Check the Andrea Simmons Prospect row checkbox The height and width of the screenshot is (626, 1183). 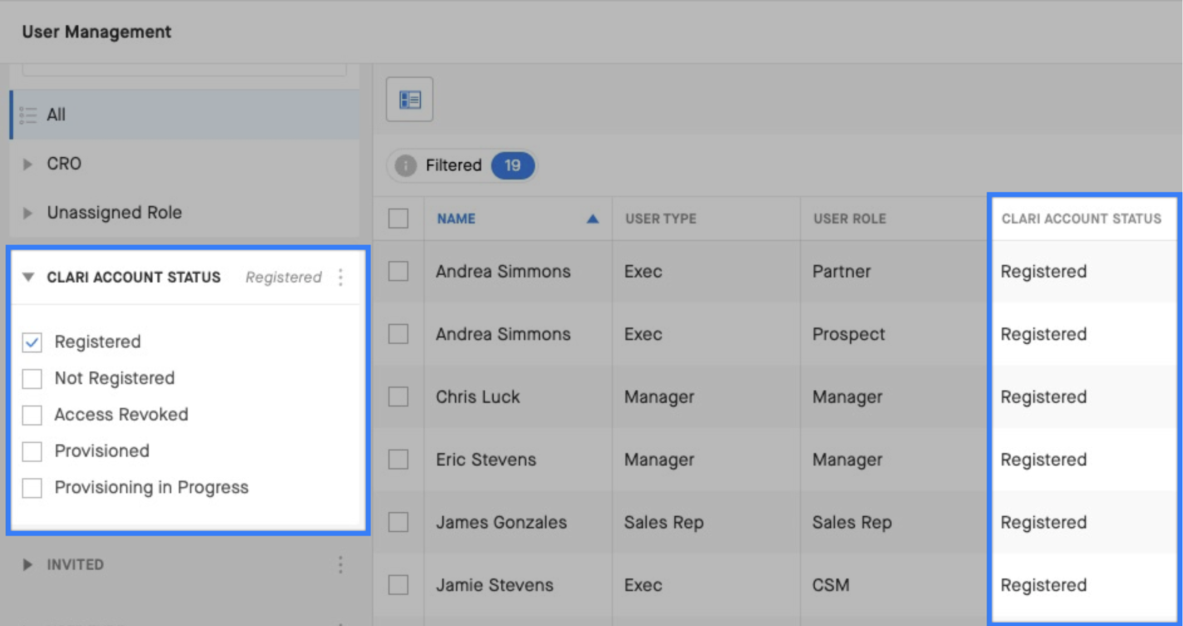click(398, 334)
